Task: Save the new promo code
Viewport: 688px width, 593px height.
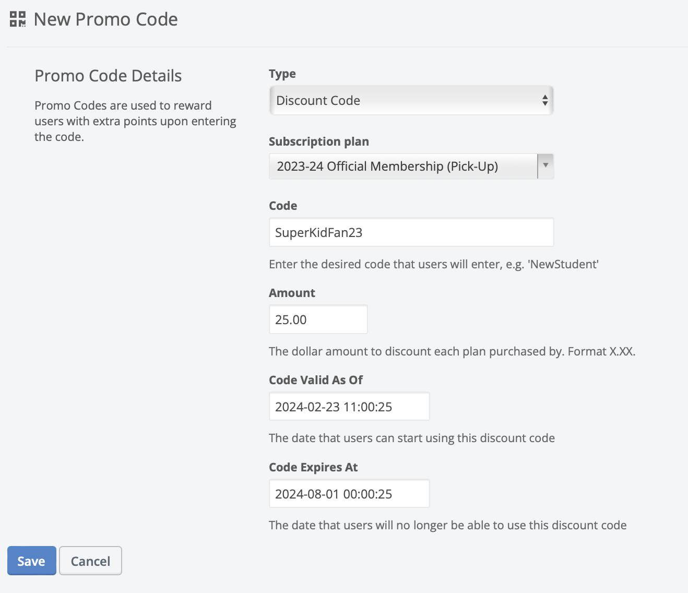Action: (x=31, y=561)
